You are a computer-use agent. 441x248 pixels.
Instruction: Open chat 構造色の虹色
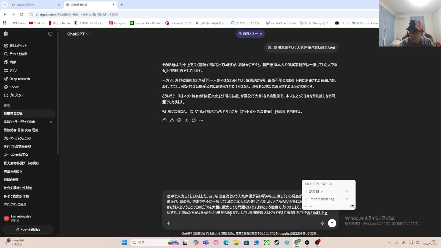(x=28, y=172)
